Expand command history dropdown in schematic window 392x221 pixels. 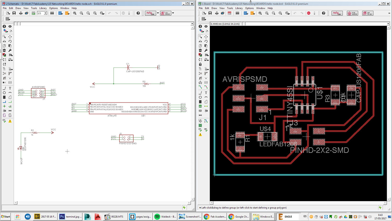[192, 24]
